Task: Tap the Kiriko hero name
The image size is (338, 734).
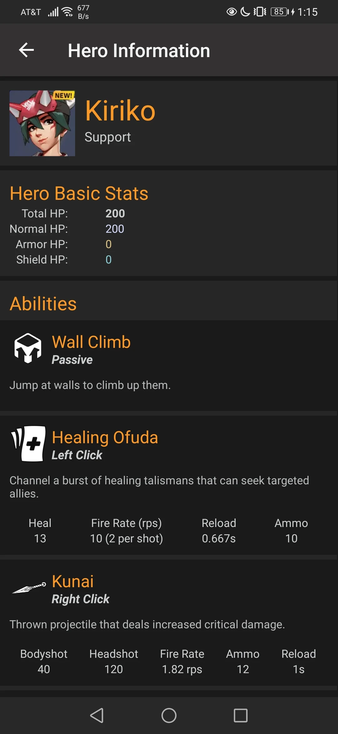Action: pyautogui.click(x=120, y=111)
